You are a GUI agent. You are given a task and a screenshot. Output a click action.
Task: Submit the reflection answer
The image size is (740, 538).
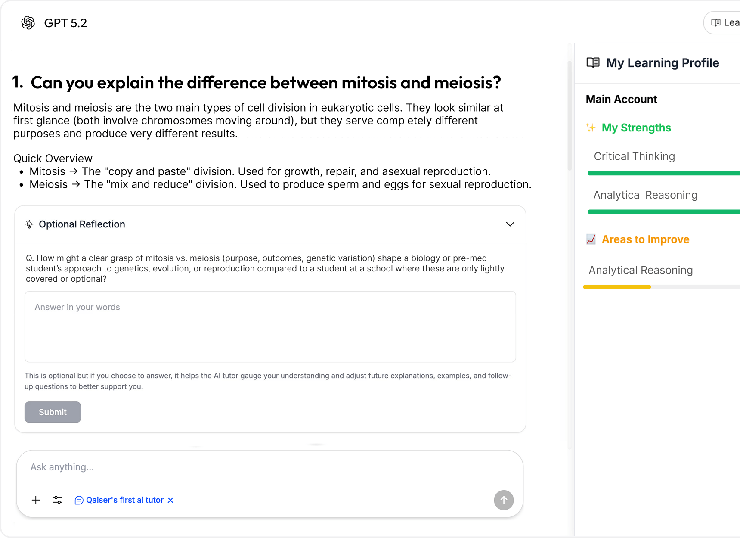tap(53, 412)
